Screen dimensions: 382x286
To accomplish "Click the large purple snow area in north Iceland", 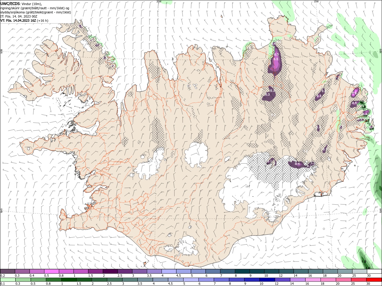I will 275,60.
